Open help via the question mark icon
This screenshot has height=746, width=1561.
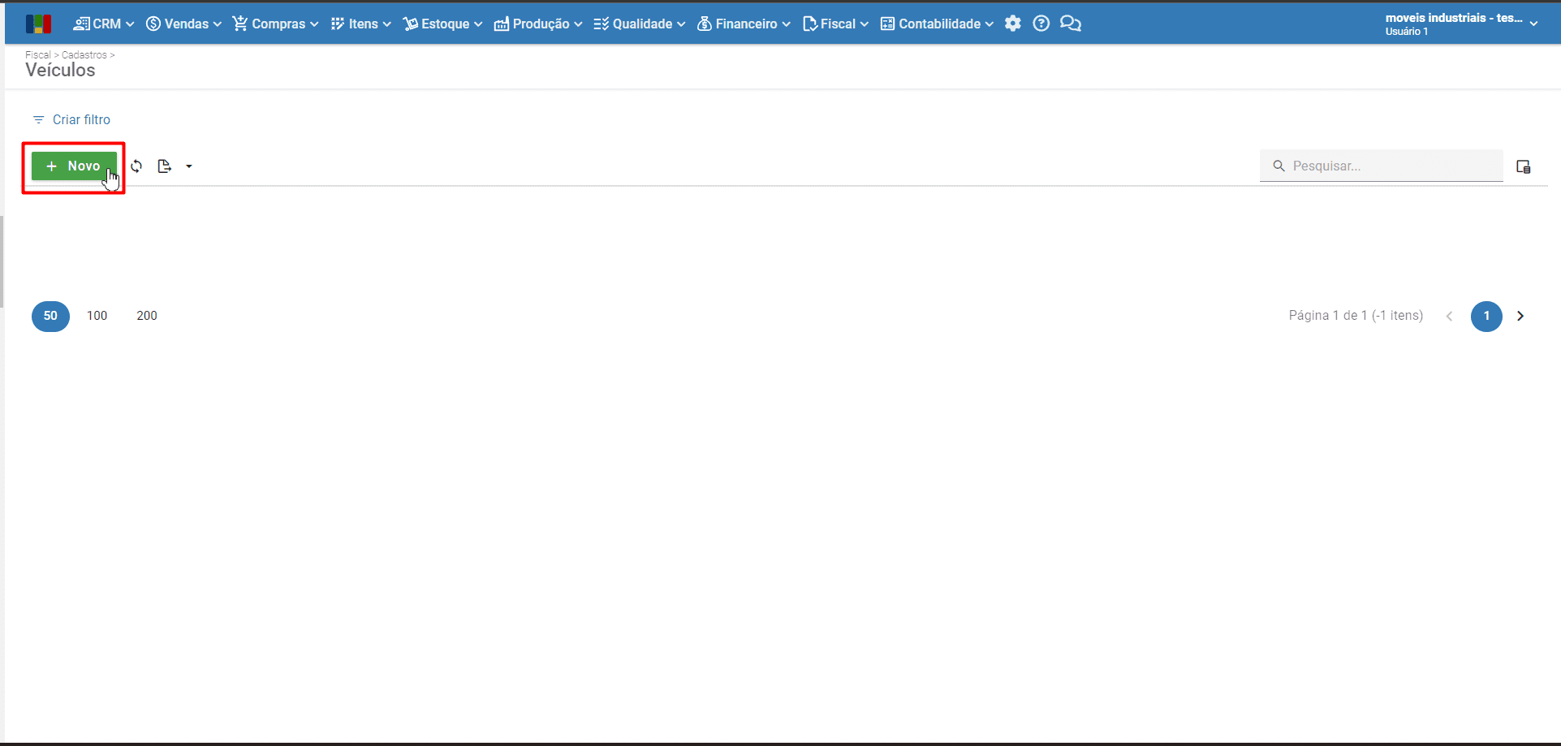(x=1041, y=24)
